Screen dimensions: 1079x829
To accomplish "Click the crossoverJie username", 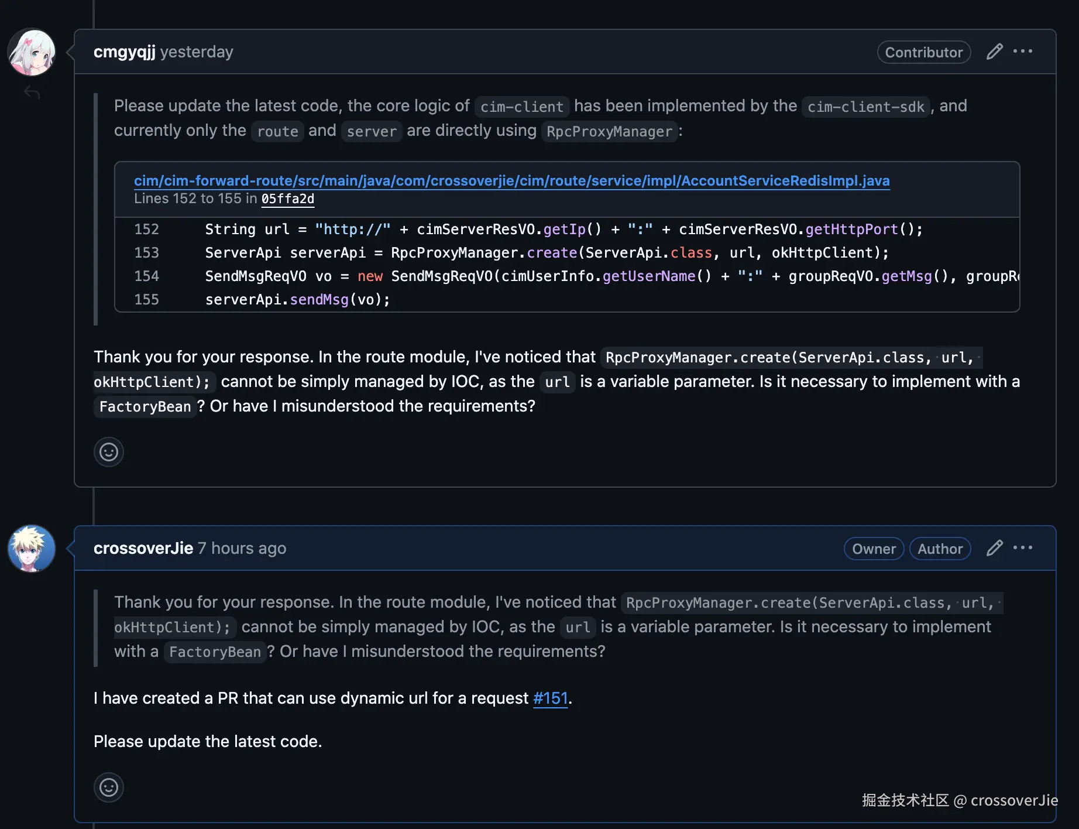I will point(143,549).
